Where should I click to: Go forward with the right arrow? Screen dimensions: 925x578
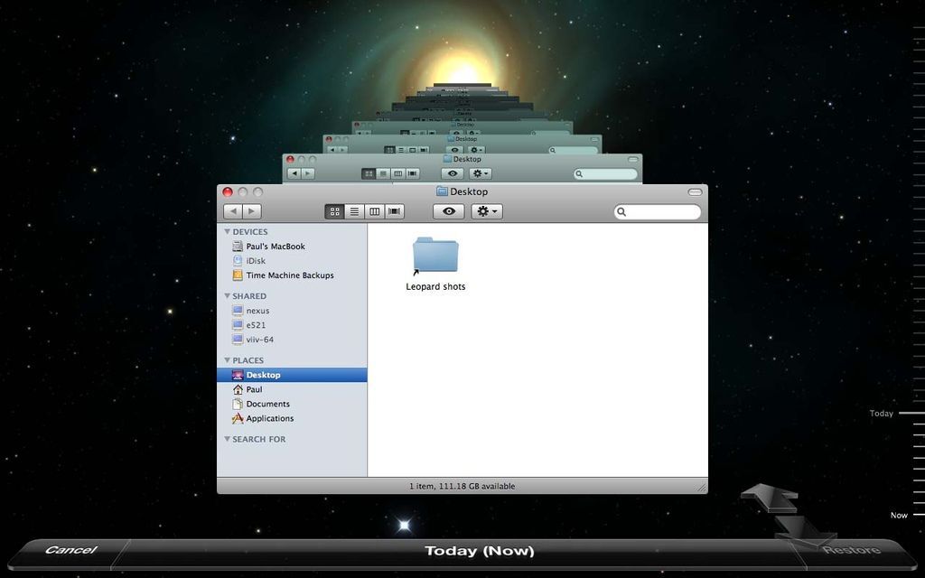pyautogui.click(x=252, y=211)
